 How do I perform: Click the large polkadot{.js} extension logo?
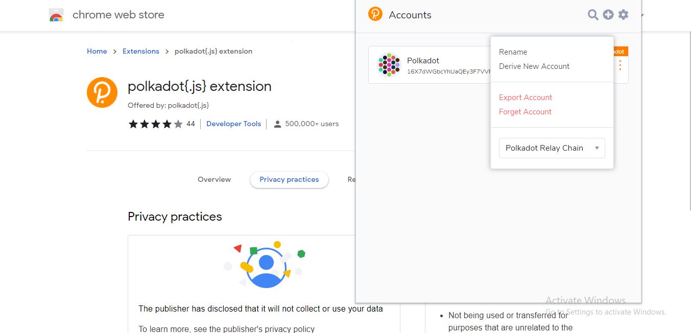click(102, 92)
